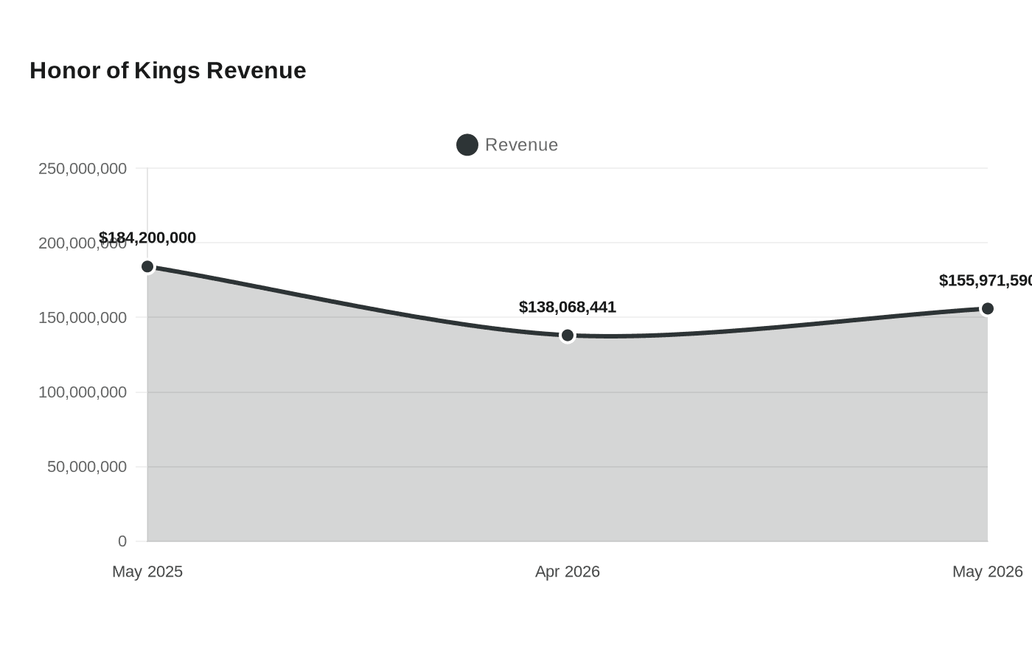Click the 0 y-axis label

[x=122, y=541]
